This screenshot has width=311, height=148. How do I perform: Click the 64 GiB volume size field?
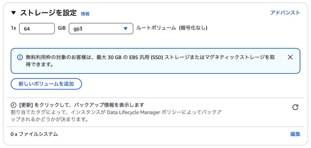click(x=37, y=29)
